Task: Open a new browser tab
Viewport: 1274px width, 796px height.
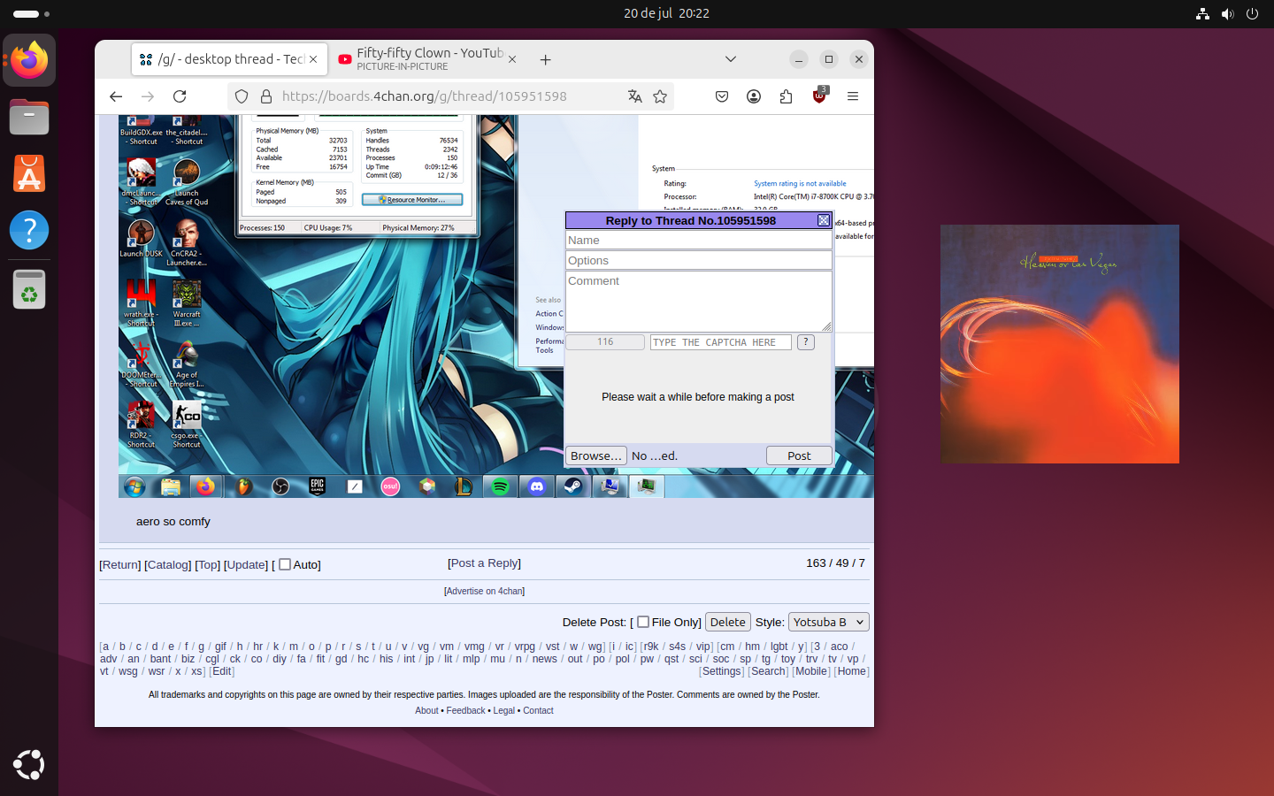Action: 546,59
